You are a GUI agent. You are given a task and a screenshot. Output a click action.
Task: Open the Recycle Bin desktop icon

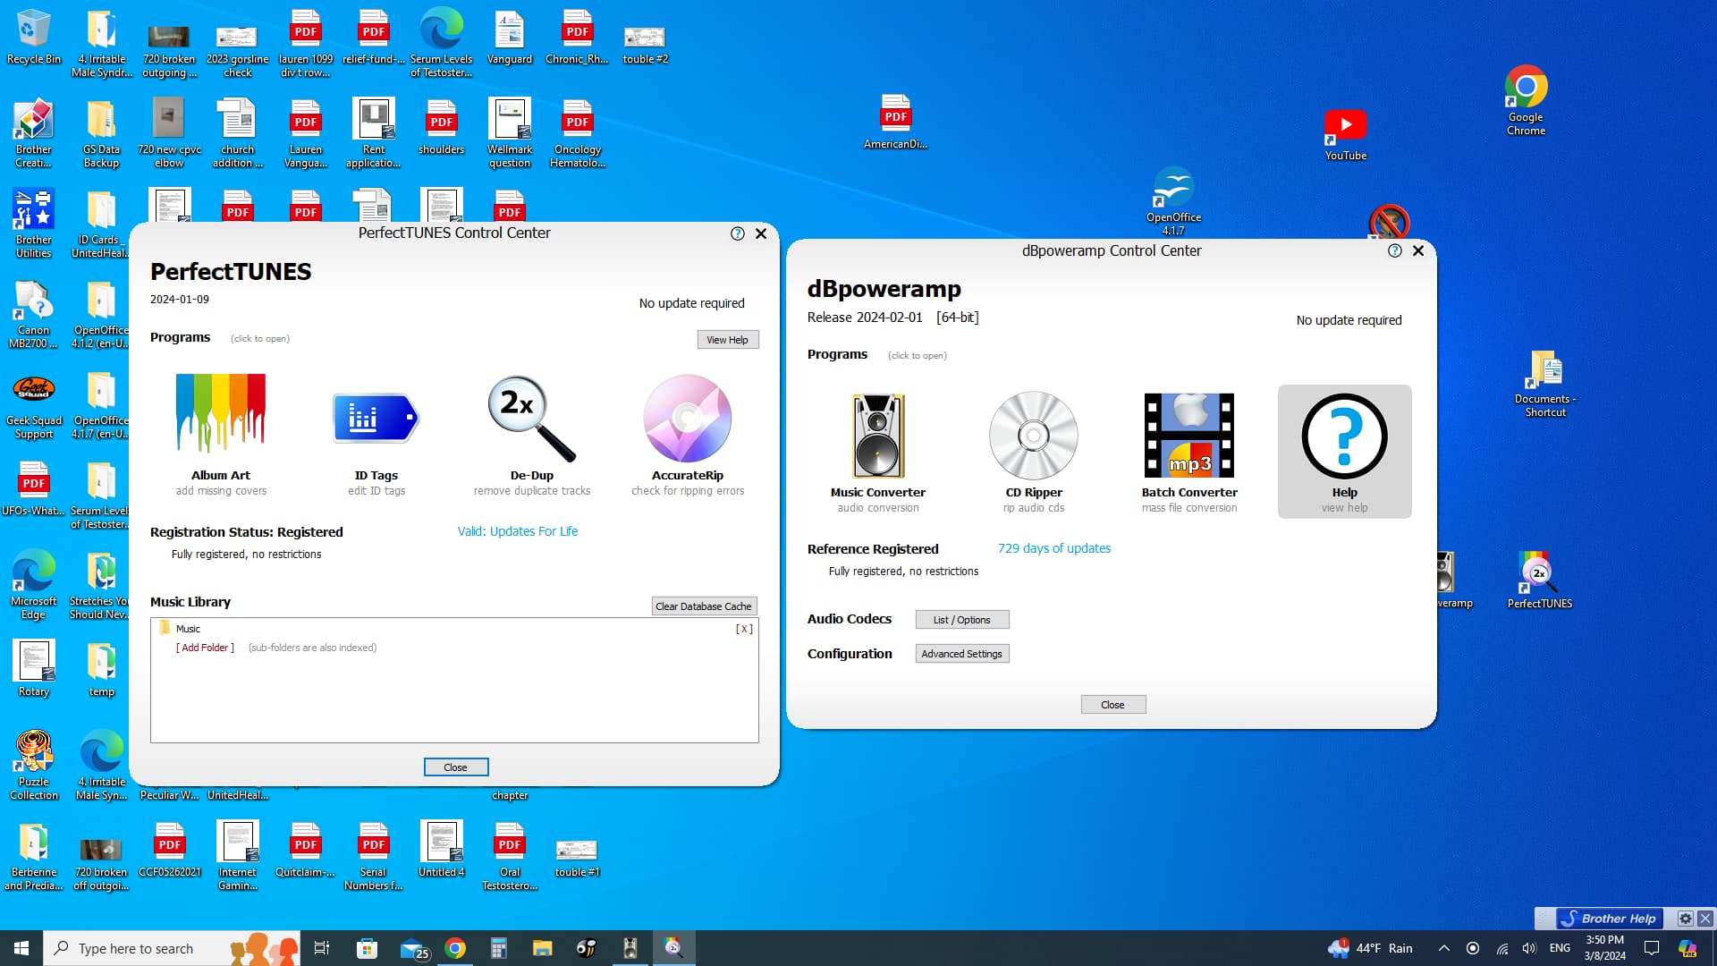pos(33,38)
